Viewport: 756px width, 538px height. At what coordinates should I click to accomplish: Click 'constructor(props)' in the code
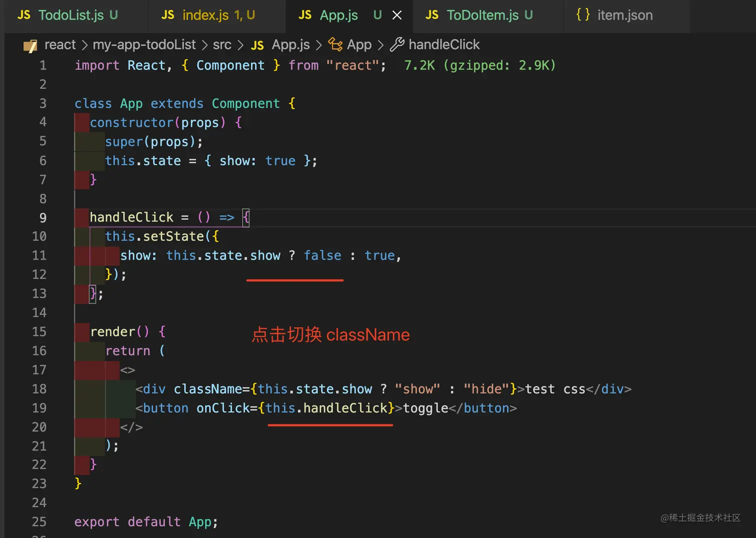click(158, 122)
